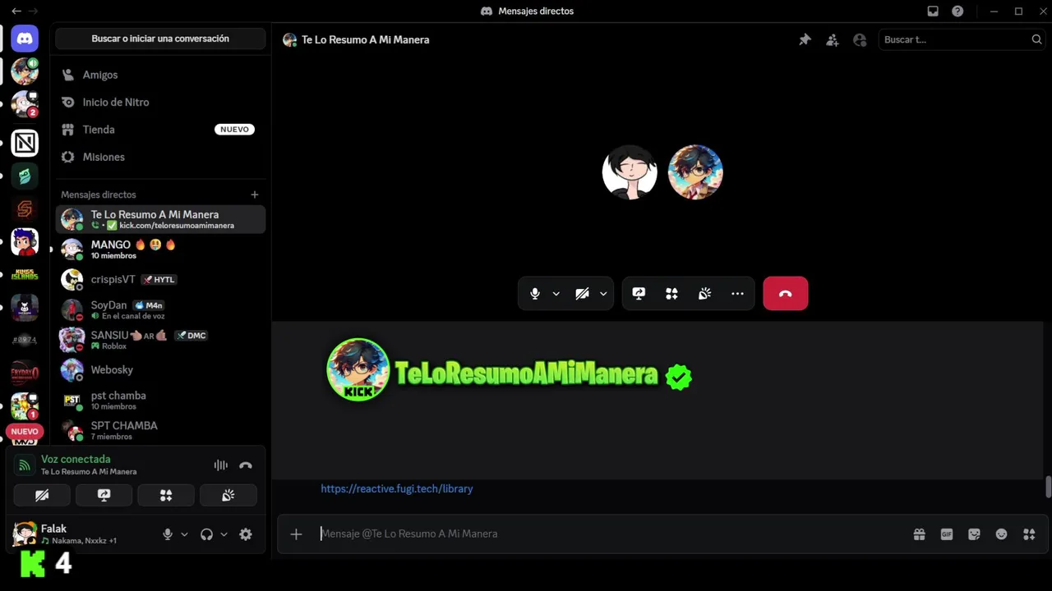The width and height of the screenshot is (1052, 591).
Task: Open crispisVT direct message
Action: point(160,279)
